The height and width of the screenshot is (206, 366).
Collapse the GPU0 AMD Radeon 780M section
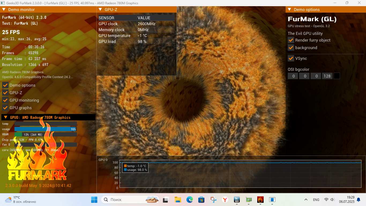pyautogui.click(x=6, y=117)
